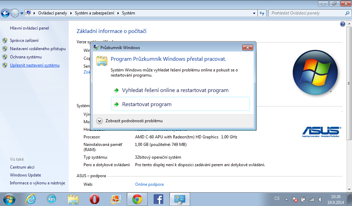Viewport: 352px width, 206px height.
Task: Open Informace o výkonu a nástroje
Action: pos(37,183)
